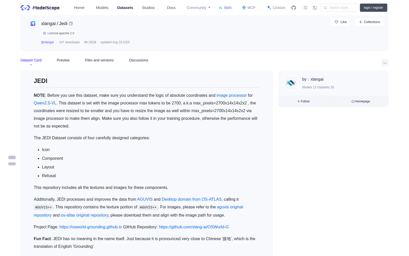Open the Qwen2.5-VL link

point(45,103)
